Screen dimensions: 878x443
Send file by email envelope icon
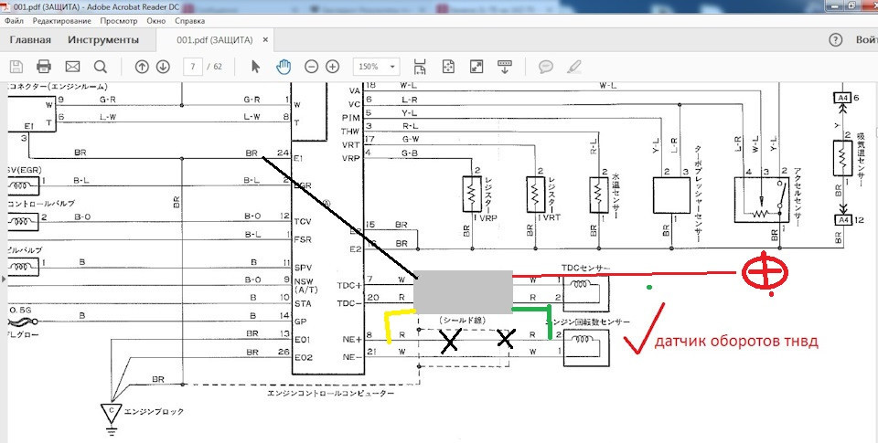[x=72, y=67]
